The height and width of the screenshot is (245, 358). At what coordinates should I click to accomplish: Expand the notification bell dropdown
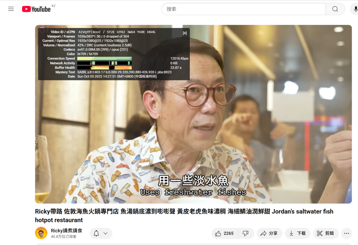pyautogui.click(x=101, y=233)
